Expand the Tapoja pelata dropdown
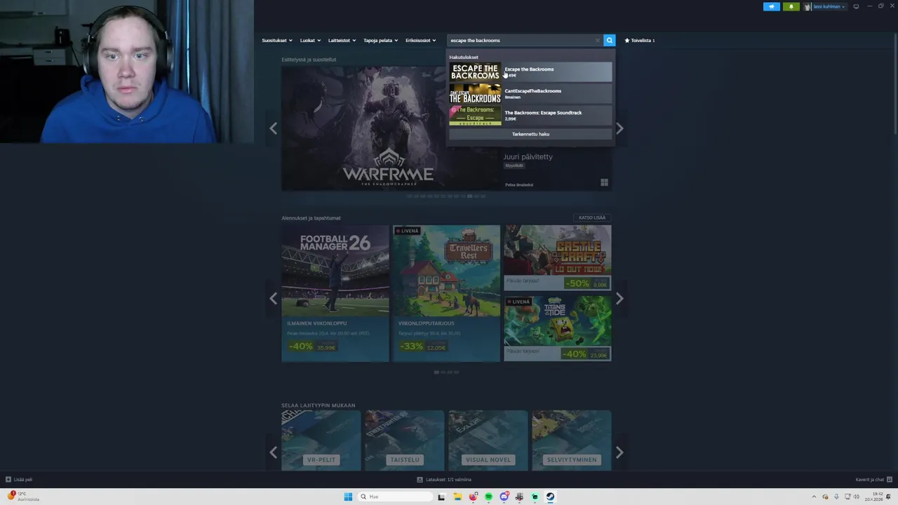Viewport: 898px width, 505px height. (x=380, y=40)
